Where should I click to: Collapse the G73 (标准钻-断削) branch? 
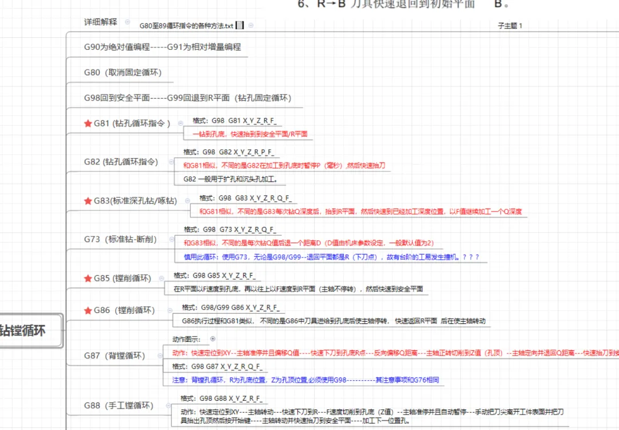[x=172, y=239]
